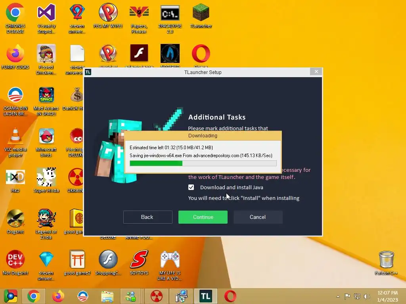The height and width of the screenshot is (304, 406).
Task: Open the Action Center flag icon
Action: (347, 296)
